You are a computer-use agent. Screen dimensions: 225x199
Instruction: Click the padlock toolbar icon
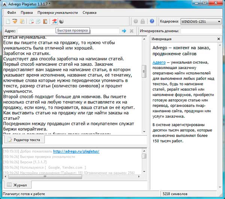pyautogui.click(x=142, y=21)
